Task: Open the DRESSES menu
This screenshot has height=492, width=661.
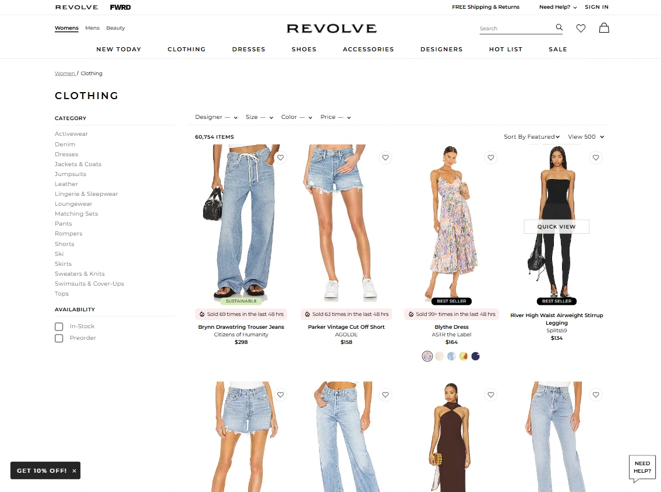Action: click(249, 50)
